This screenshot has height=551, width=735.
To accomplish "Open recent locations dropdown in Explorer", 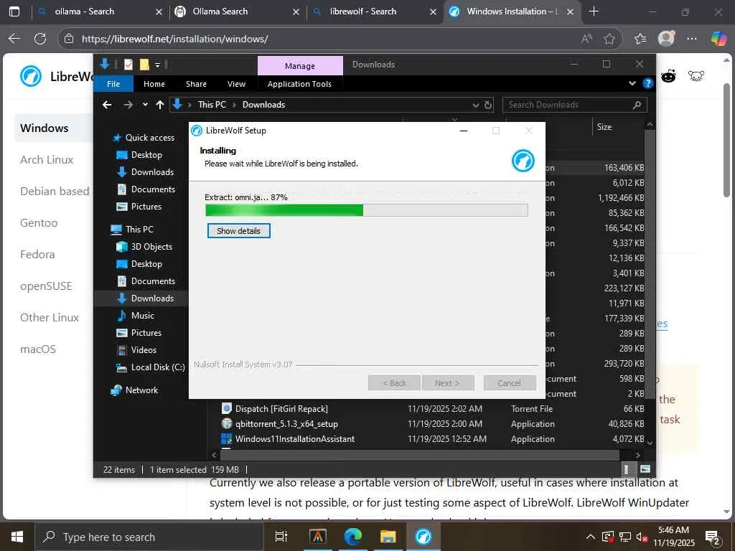I will 145,105.
